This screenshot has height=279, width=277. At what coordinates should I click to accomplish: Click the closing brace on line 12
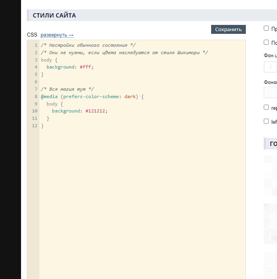point(42,126)
